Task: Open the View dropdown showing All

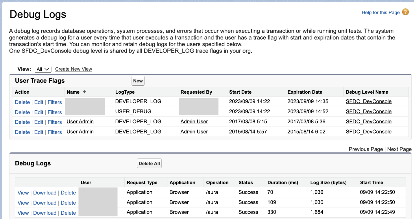Action: click(x=43, y=69)
